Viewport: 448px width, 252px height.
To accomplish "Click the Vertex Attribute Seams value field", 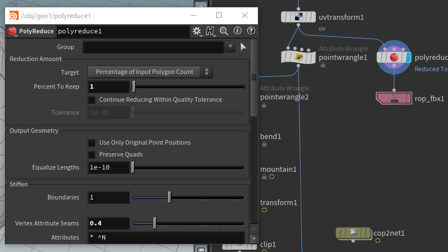I will pyautogui.click(x=108, y=223).
